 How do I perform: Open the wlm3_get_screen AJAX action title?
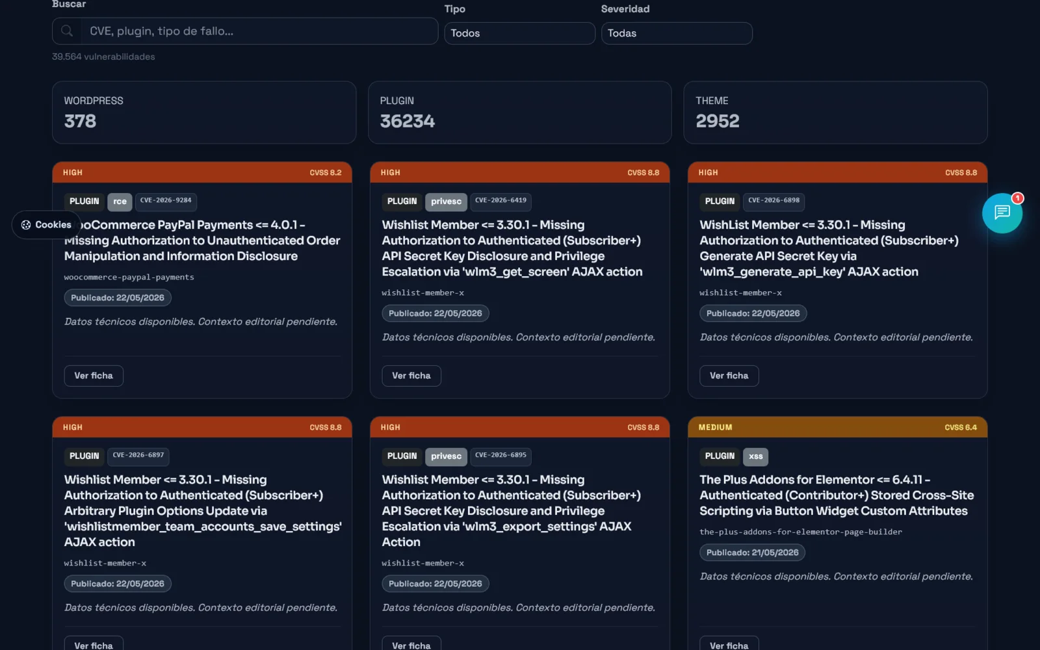click(x=512, y=248)
